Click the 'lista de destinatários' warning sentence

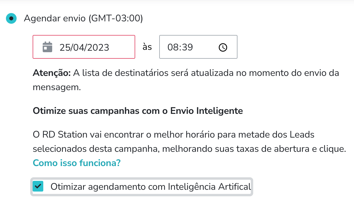(122, 73)
